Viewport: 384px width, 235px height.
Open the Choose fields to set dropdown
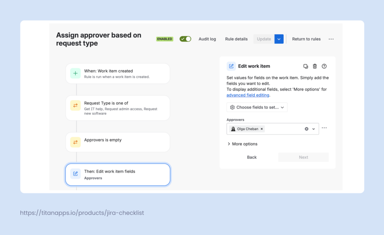257,107
